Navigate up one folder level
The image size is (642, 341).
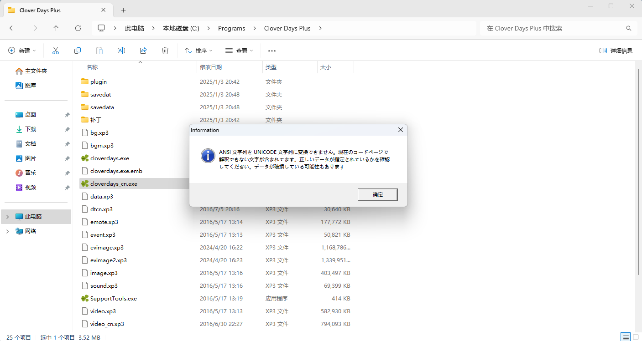(x=56, y=28)
